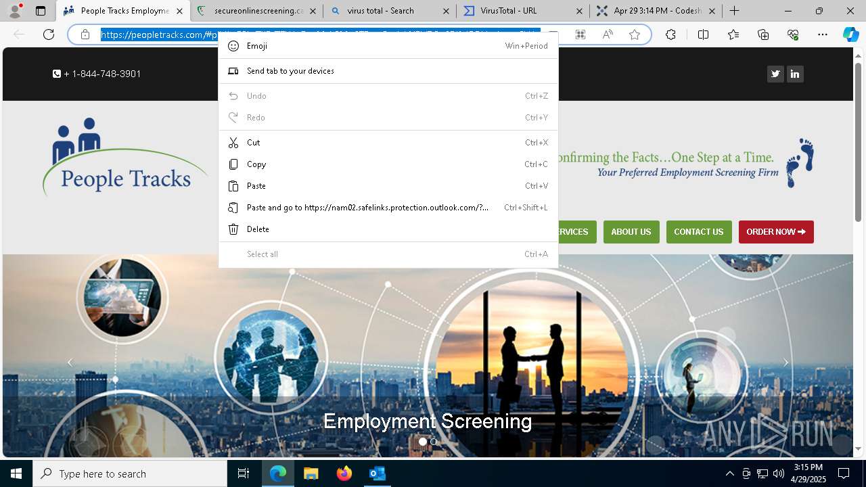Open the notification center icon
866x487 pixels.
click(844, 473)
